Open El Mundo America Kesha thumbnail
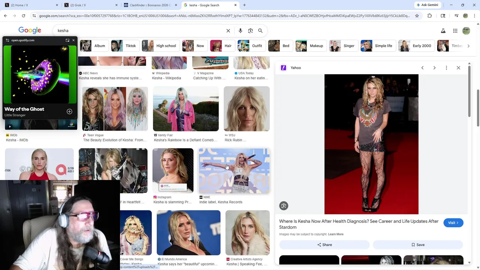480x270 pixels. tap(189, 233)
